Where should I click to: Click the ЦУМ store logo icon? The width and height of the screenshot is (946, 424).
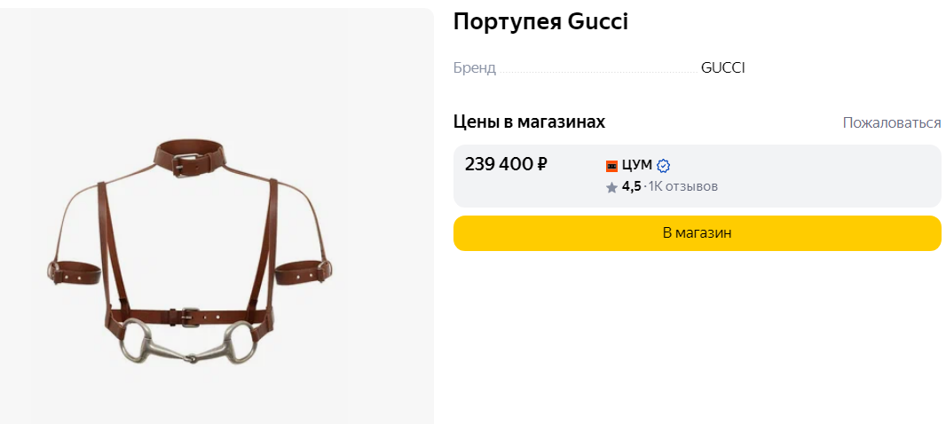click(611, 166)
